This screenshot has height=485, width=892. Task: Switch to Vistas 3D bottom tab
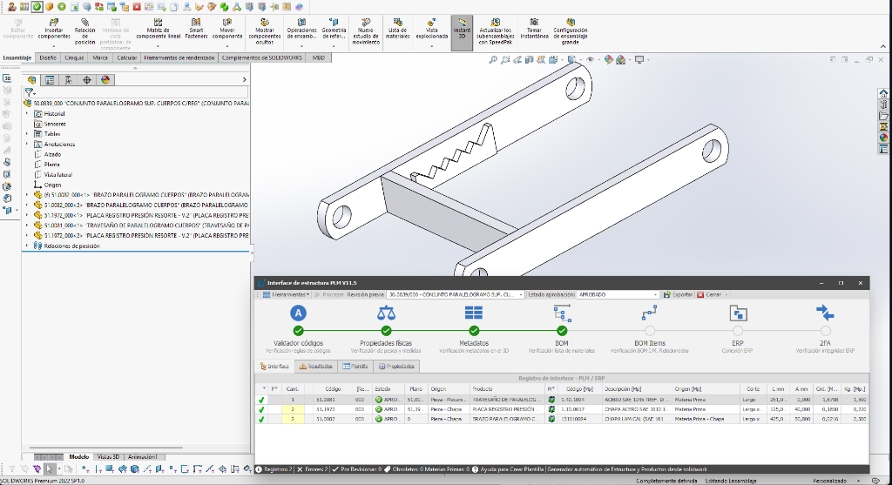[x=108, y=456]
